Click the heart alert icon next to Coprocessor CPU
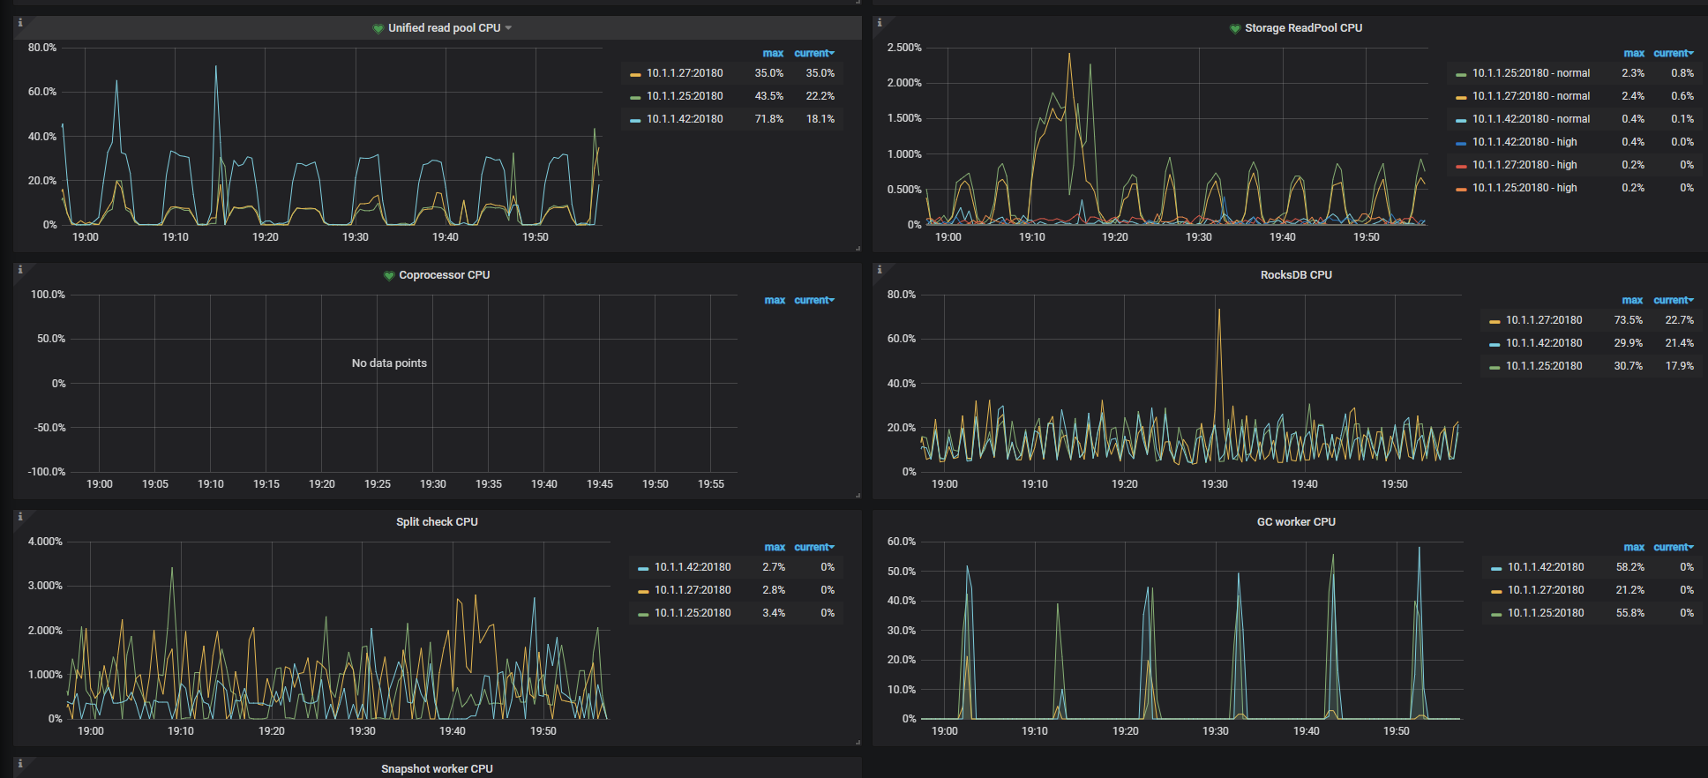 pyautogui.click(x=389, y=275)
